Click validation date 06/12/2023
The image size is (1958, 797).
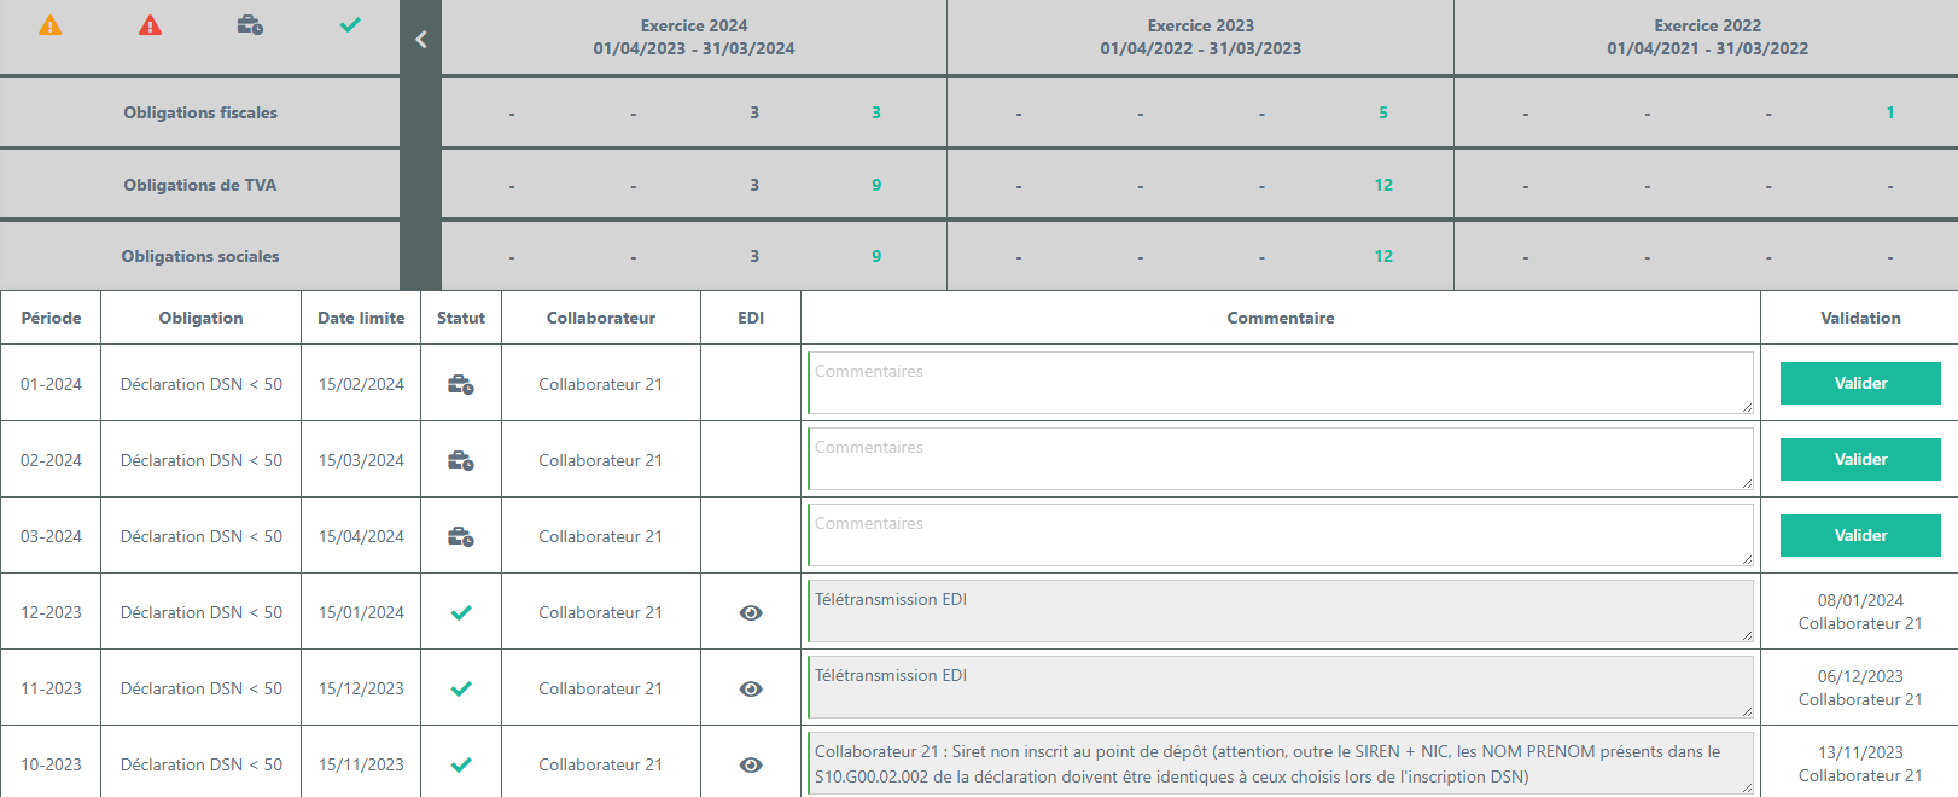1860,676
